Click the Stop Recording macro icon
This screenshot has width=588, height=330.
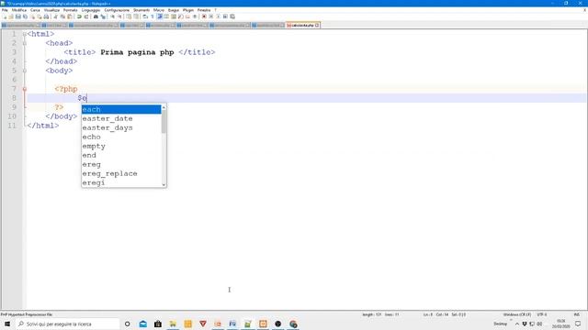click(x=210, y=16)
